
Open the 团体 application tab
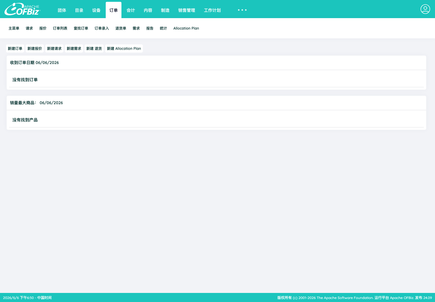coord(62,10)
